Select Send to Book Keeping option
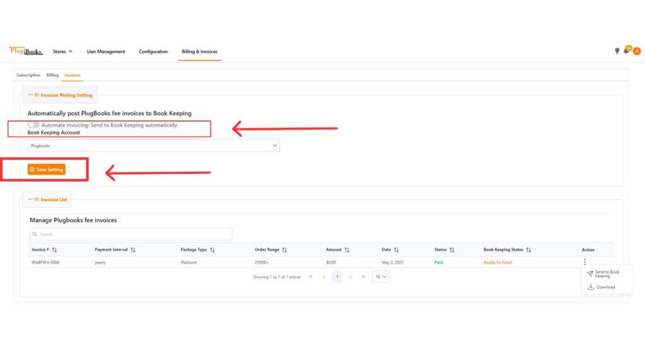 (x=607, y=274)
